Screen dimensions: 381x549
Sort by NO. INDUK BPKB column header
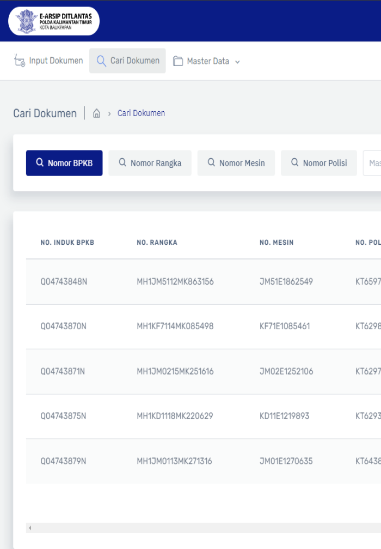(67, 243)
